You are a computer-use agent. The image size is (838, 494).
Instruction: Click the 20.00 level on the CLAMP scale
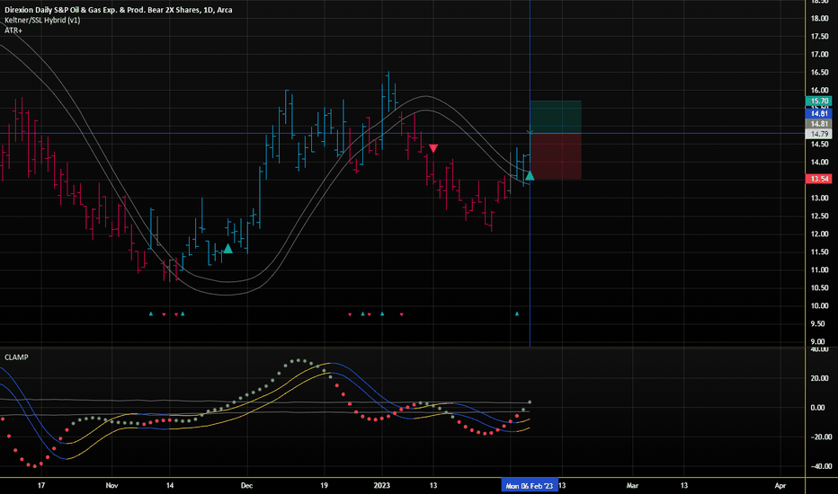pos(820,378)
